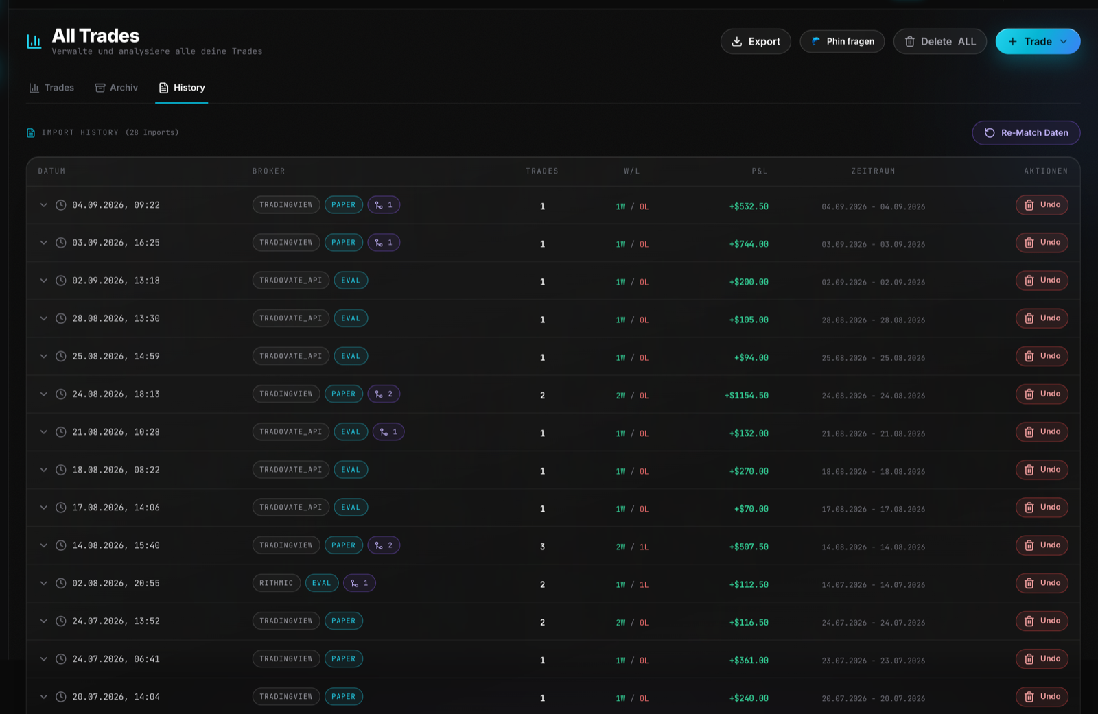Undo the 24.07.2026, 13:52 import

point(1042,621)
